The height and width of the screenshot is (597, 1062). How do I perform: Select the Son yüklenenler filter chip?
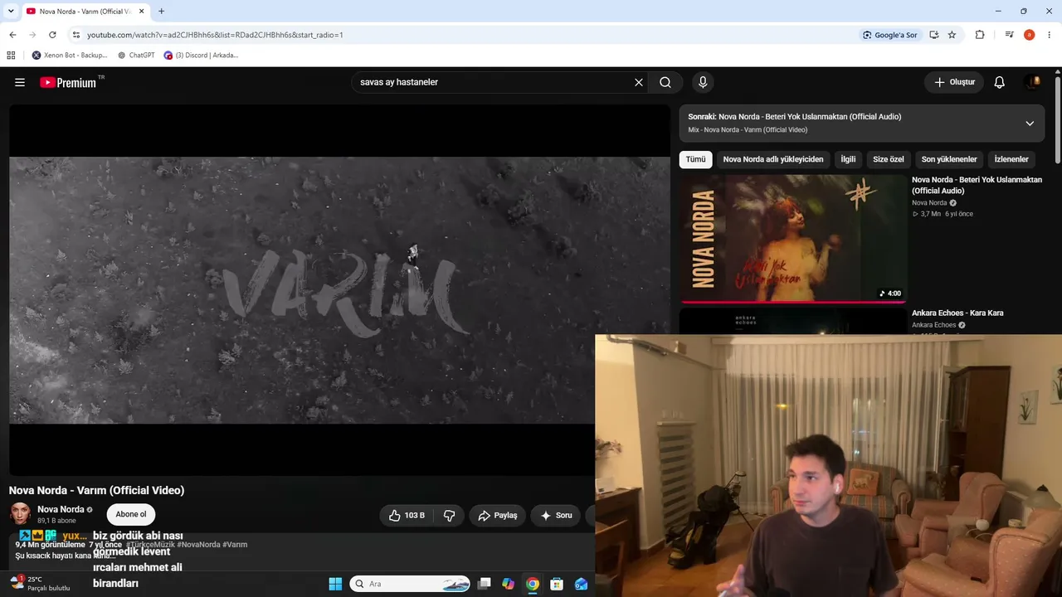(949, 159)
